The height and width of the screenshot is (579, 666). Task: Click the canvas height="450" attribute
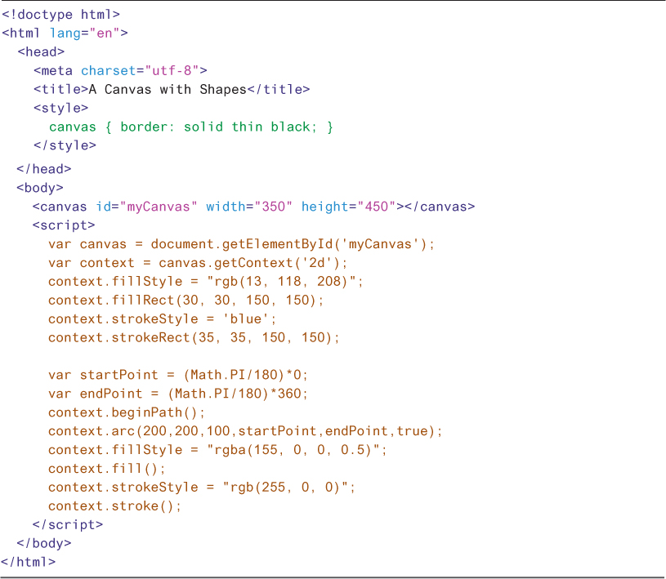pos(347,207)
